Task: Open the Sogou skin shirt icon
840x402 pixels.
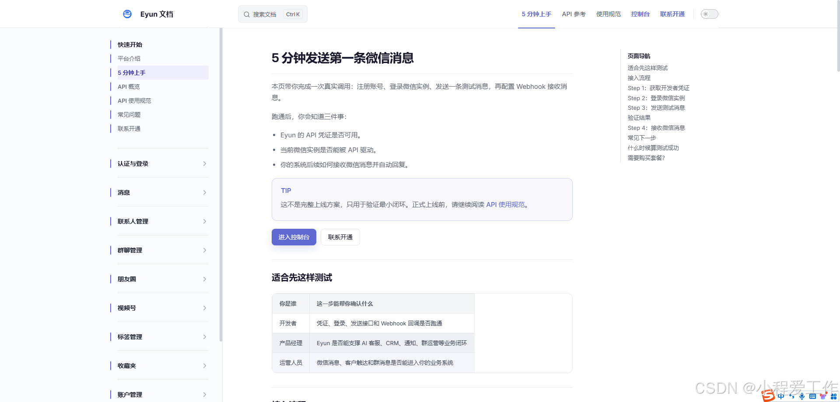Action: coord(823,396)
